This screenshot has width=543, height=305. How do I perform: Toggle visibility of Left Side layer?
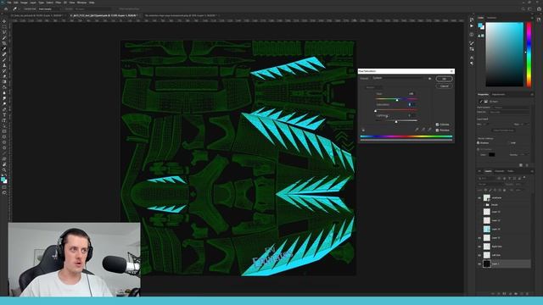coord(479,255)
